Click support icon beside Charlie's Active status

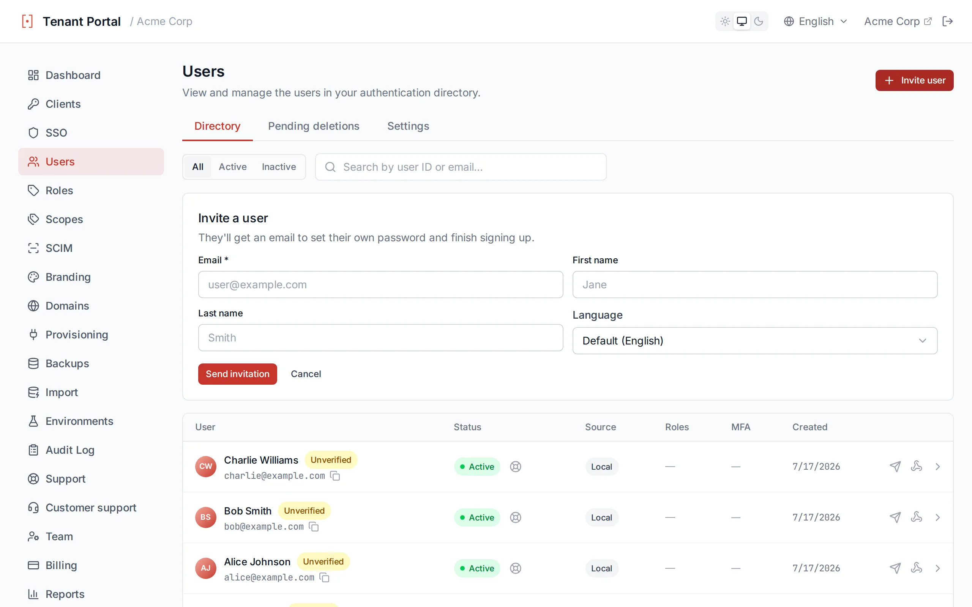click(515, 467)
